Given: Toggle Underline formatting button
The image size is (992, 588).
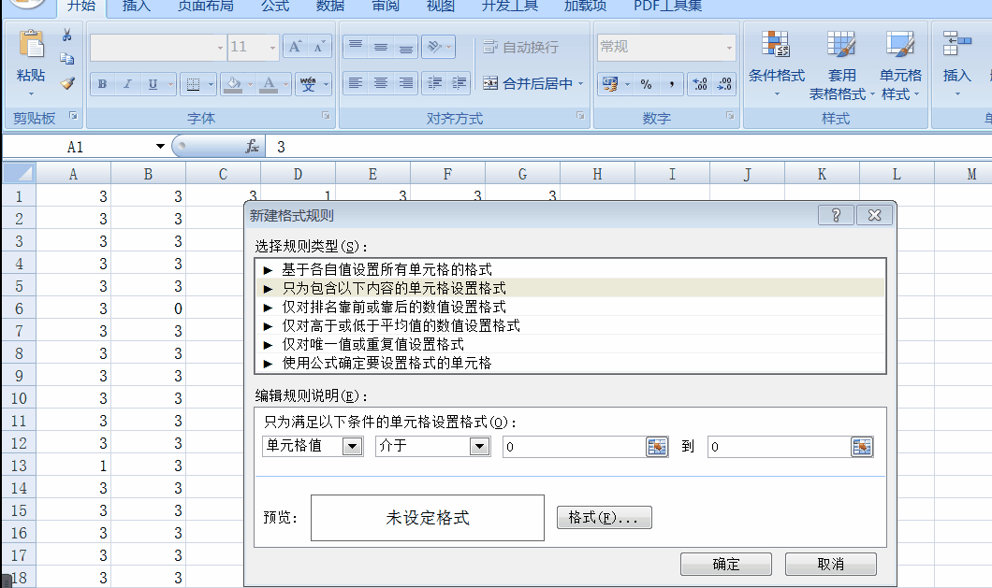Looking at the screenshot, I should coord(153,83).
